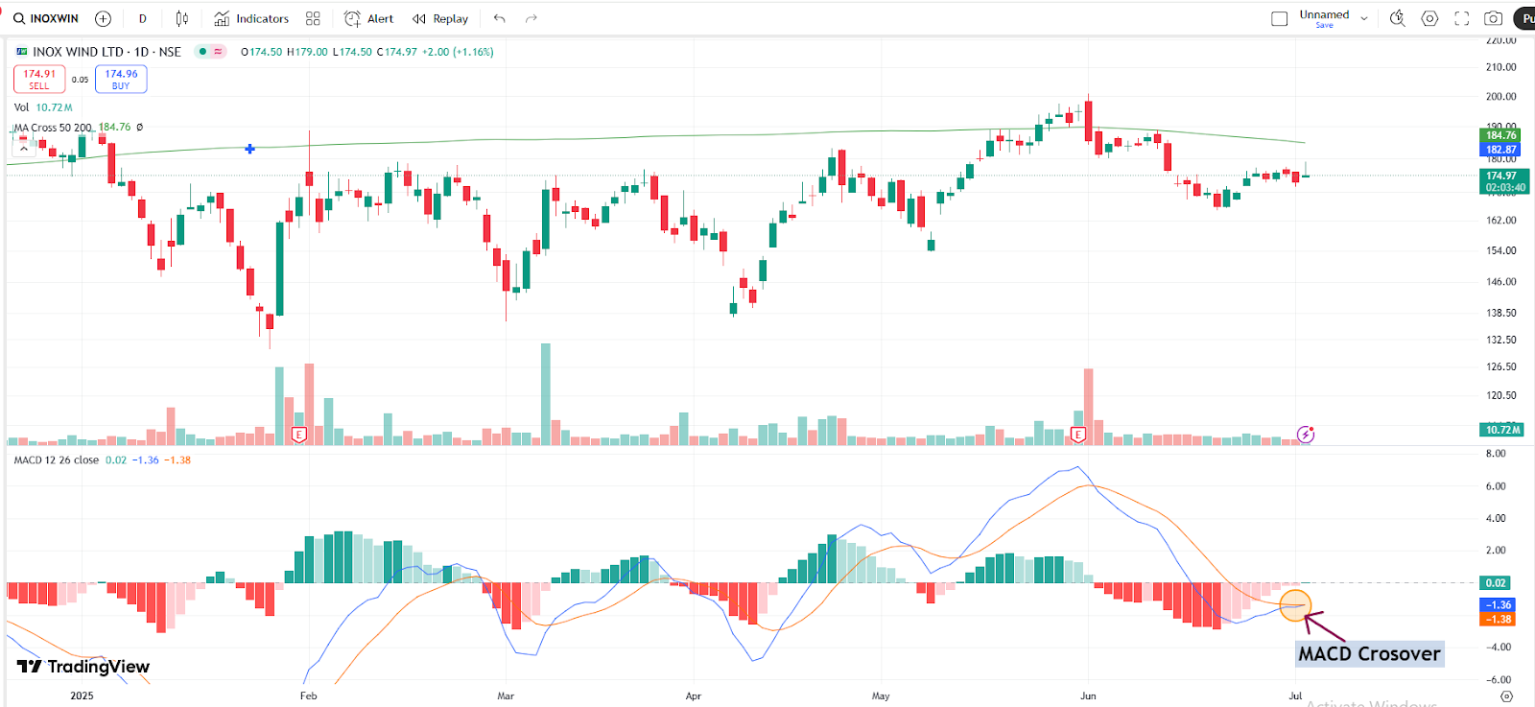Viewport: 1535px width, 707px height.
Task: Open quick search magnifier icon
Action: pyautogui.click(x=1398, y=18)
